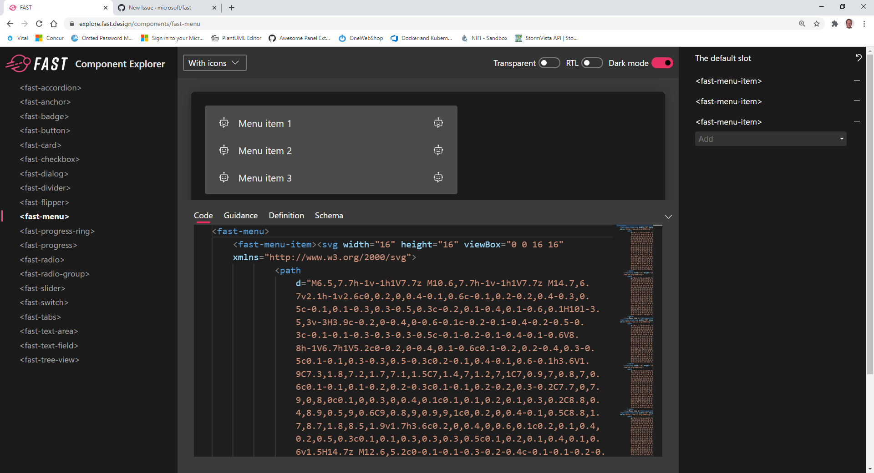This screenshot has width=874, height=473.
Task: Click the right icon on Menu item 2
Action: point(438,150)
